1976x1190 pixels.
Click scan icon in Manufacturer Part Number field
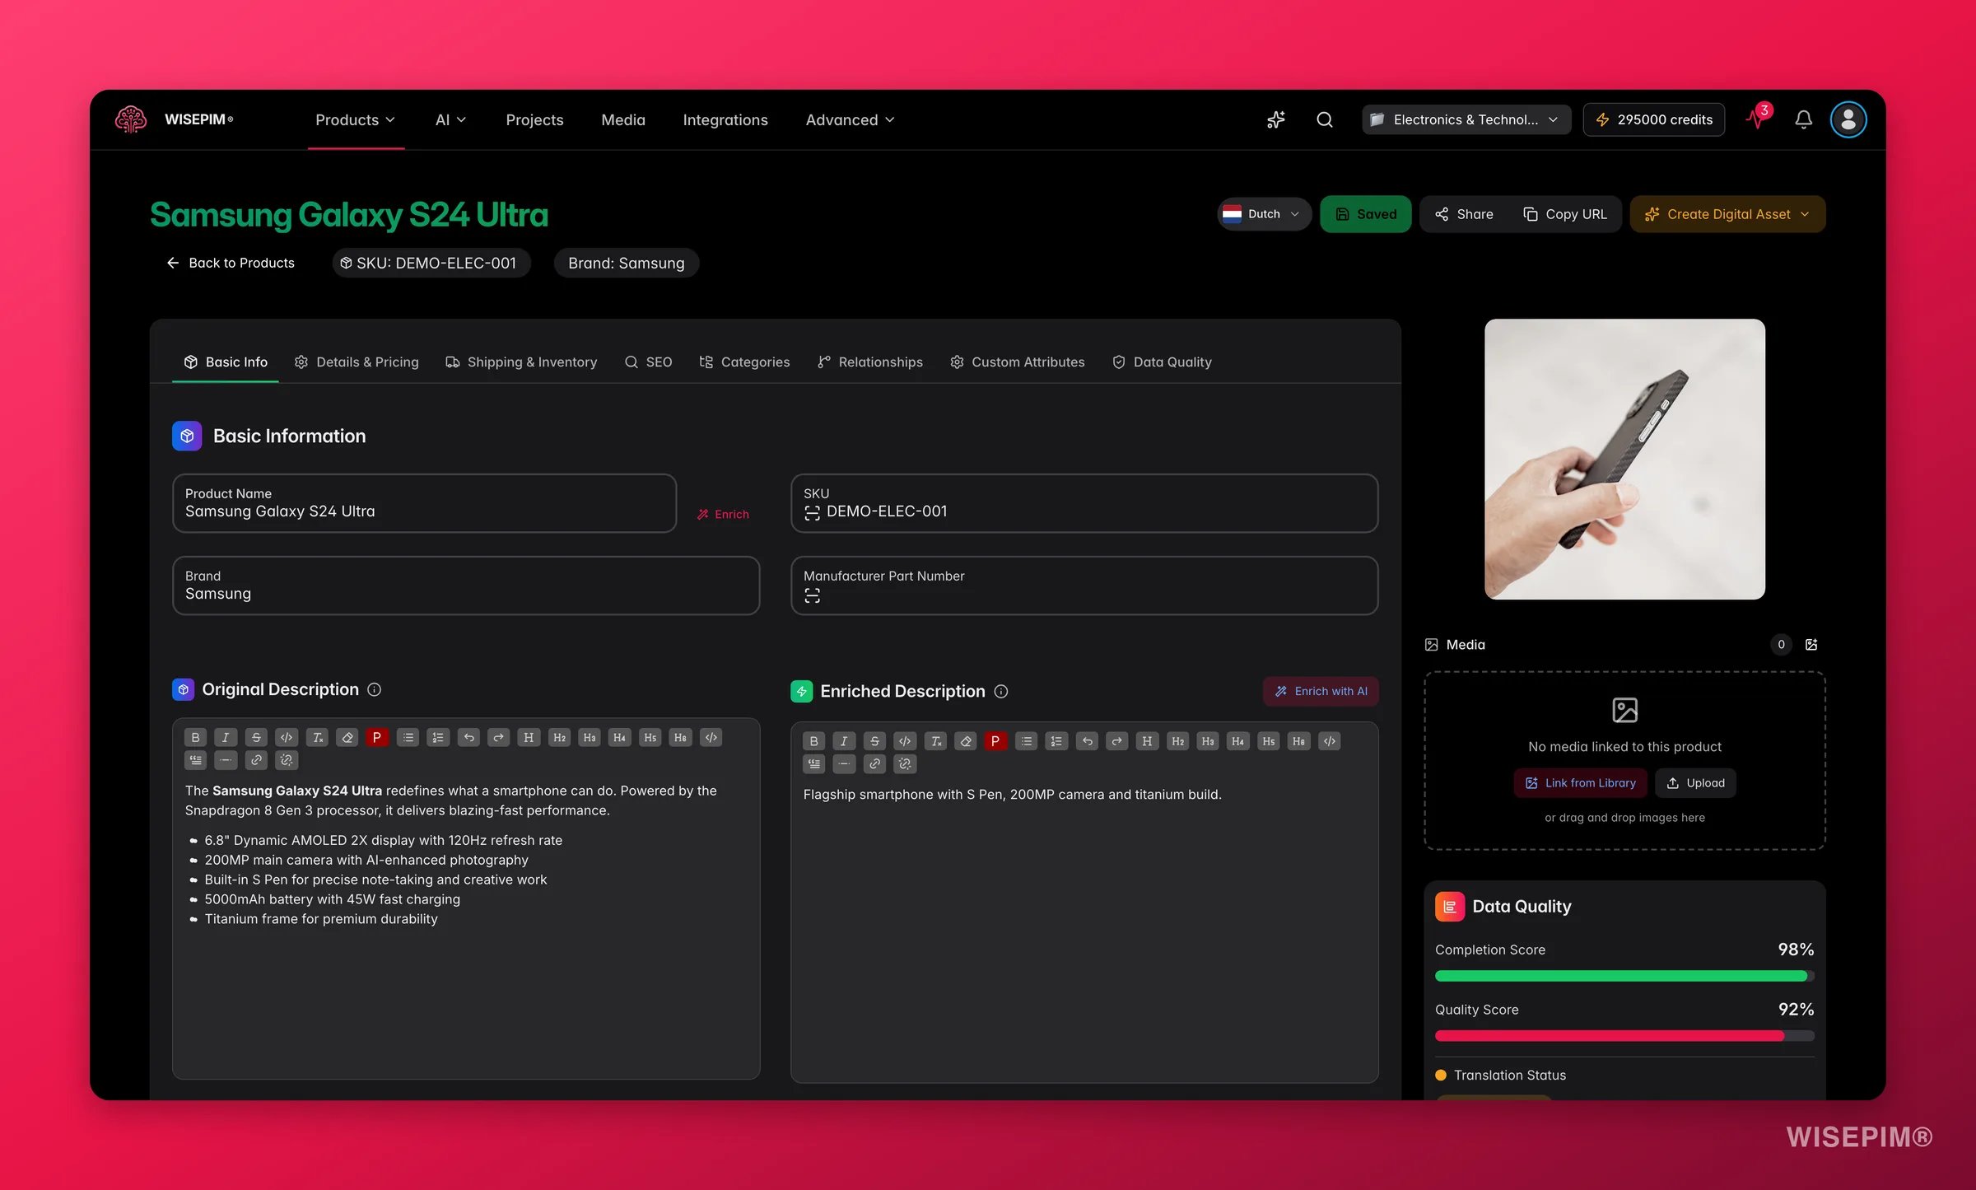[812, 595]
